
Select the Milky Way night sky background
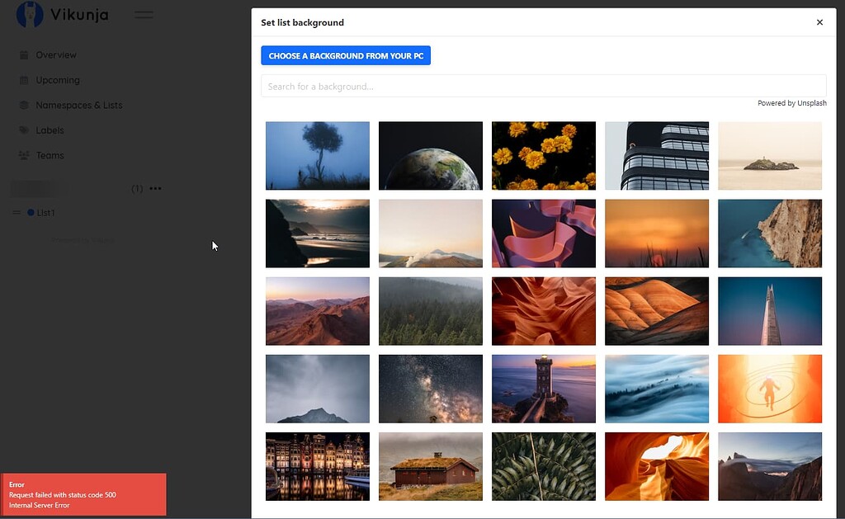point(430,389)
